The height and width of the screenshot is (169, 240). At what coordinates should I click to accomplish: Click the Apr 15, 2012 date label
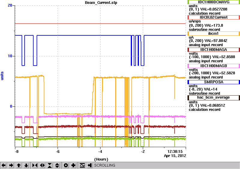[175, 156]
